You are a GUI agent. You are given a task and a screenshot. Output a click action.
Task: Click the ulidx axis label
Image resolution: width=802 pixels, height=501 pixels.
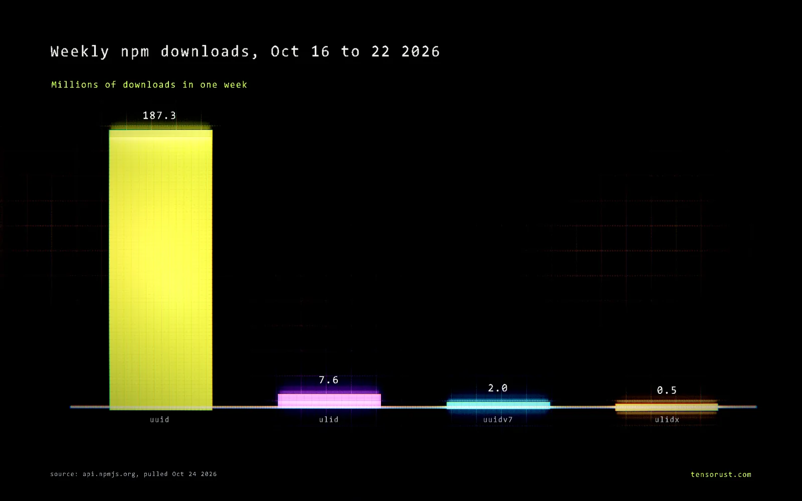pyautogui.click(x=667, y=420)
